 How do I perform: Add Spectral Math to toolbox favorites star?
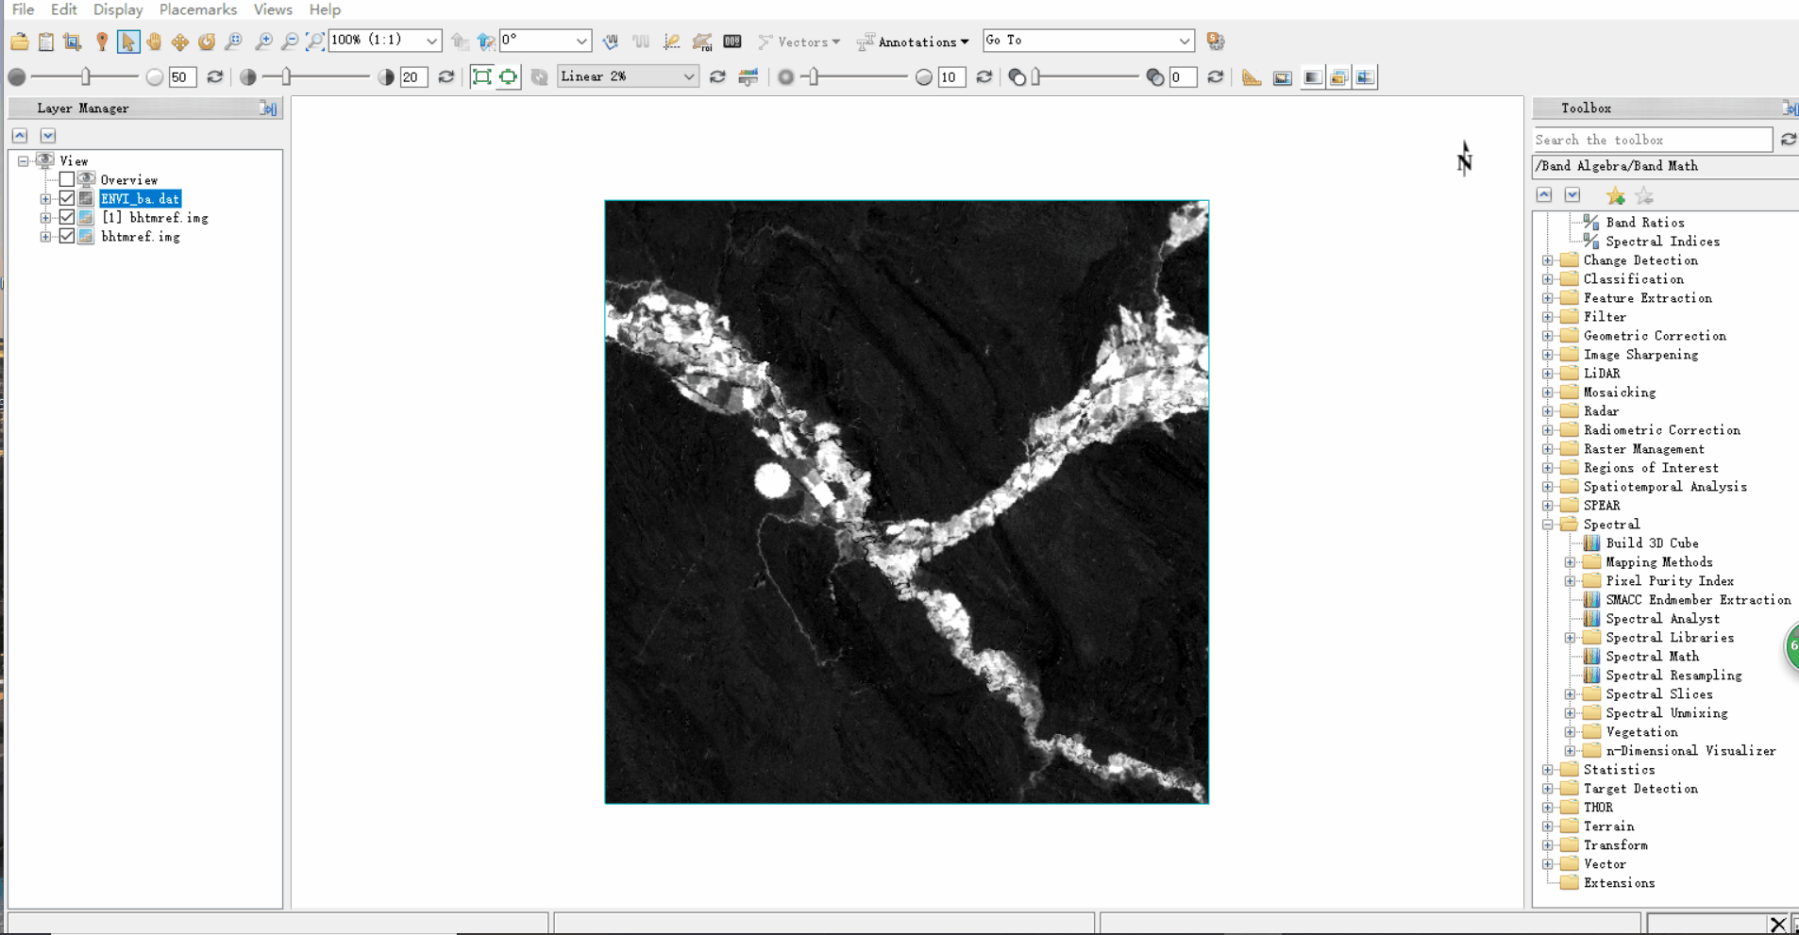tap(1615, 196)
